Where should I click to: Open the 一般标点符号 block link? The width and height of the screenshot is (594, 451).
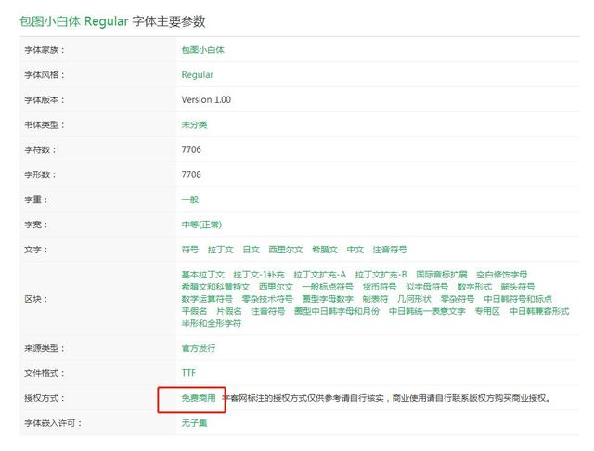click(x=328, y=287)
